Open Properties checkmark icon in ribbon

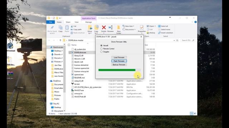(x=142, y=27)
